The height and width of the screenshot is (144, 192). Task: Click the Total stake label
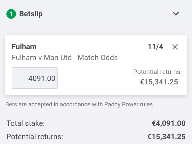coord(26,123)
